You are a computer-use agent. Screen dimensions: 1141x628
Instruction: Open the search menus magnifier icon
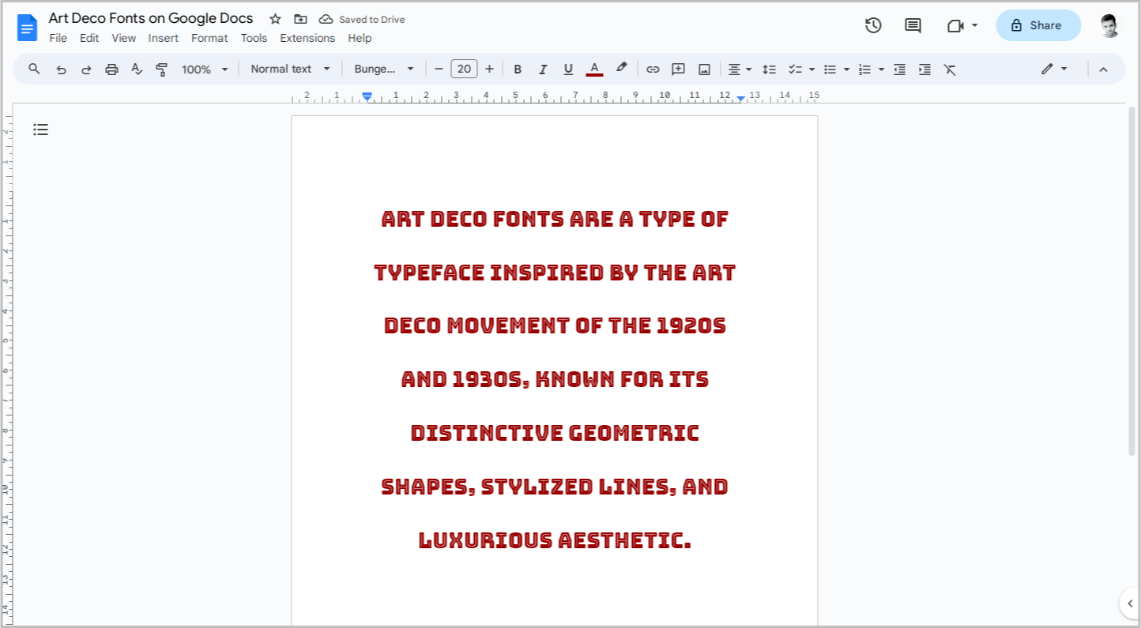(34, 69)
